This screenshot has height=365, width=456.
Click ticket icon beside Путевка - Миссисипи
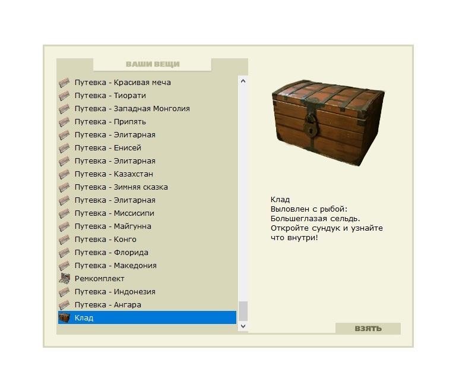coord(64,213)
